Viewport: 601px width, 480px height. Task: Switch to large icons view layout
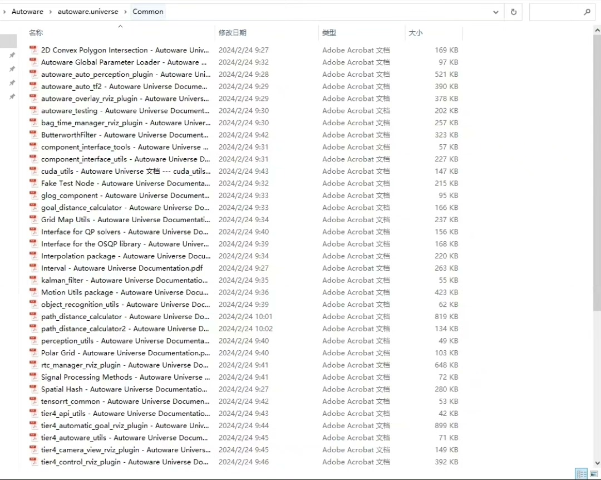(594, 473)
